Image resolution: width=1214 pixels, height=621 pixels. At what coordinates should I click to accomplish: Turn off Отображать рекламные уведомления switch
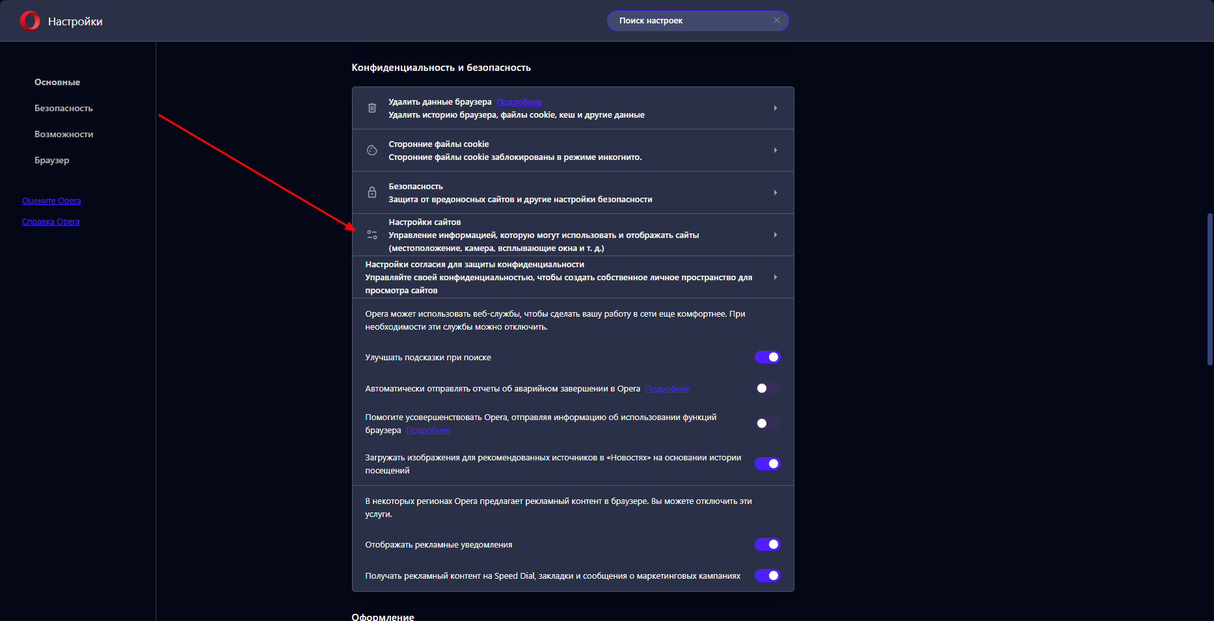768,544
